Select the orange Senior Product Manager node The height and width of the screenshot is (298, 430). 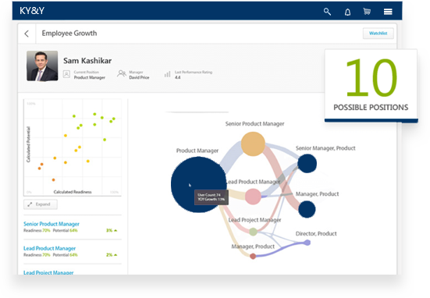(253, 144)
